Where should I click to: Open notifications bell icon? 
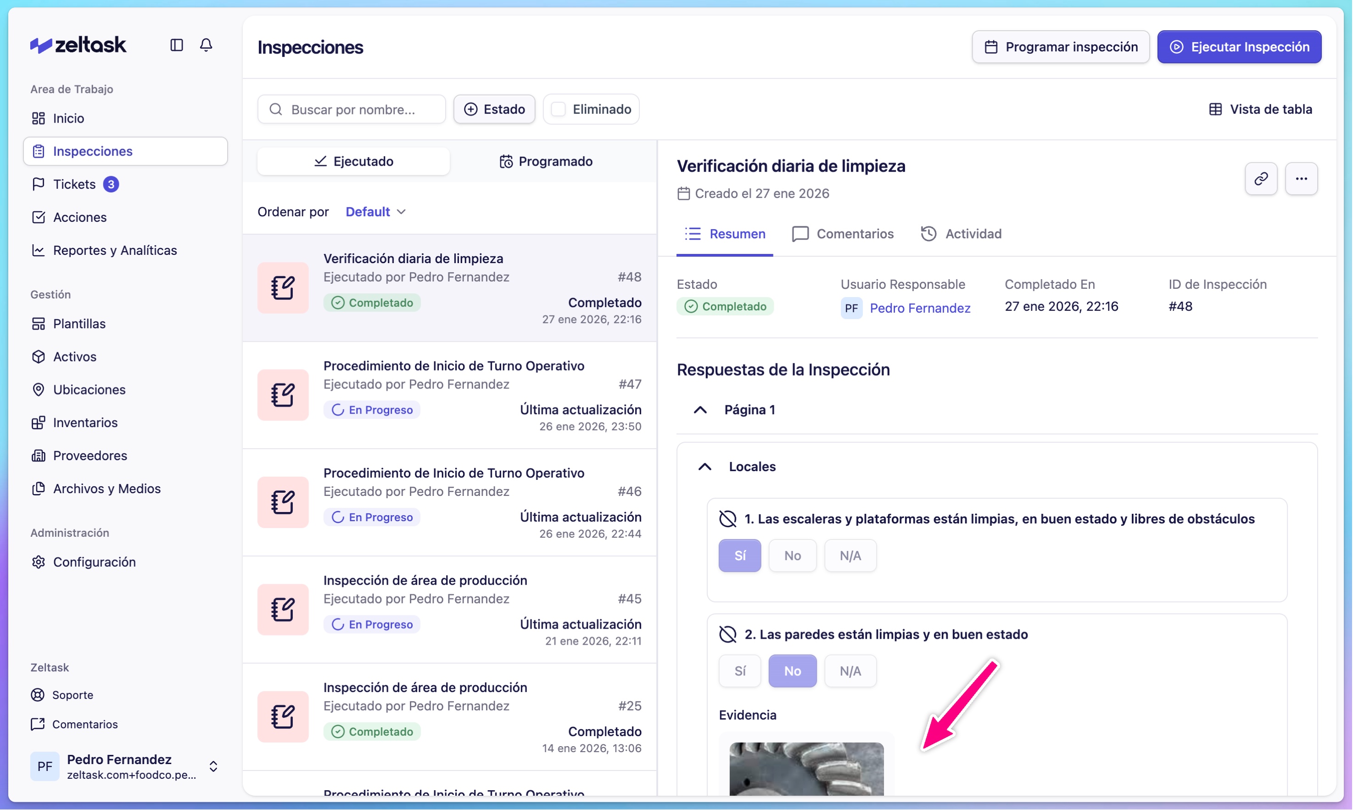click(x=206, y=45)
